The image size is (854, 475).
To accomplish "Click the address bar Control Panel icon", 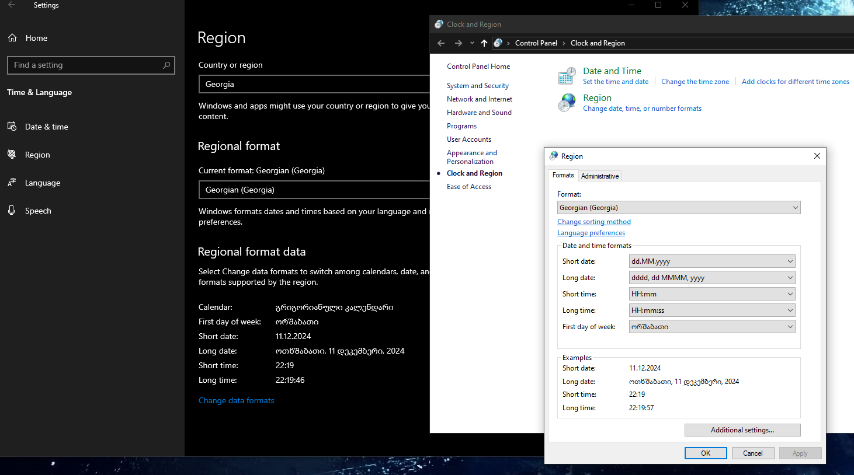I will [x=498, y=43].
